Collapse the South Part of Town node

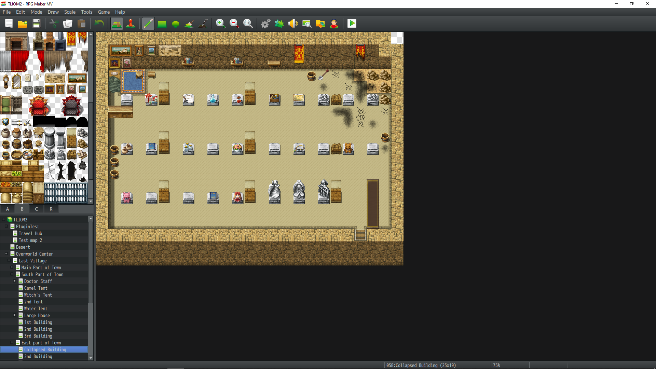[12, 274]
